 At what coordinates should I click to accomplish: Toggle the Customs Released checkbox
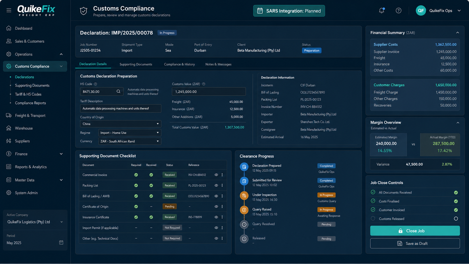(x=456, y=219)
